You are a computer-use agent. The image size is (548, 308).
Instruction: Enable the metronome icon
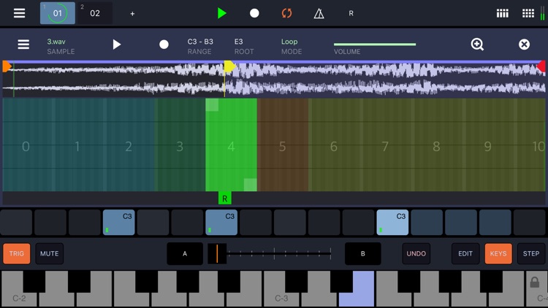[319, 13]
